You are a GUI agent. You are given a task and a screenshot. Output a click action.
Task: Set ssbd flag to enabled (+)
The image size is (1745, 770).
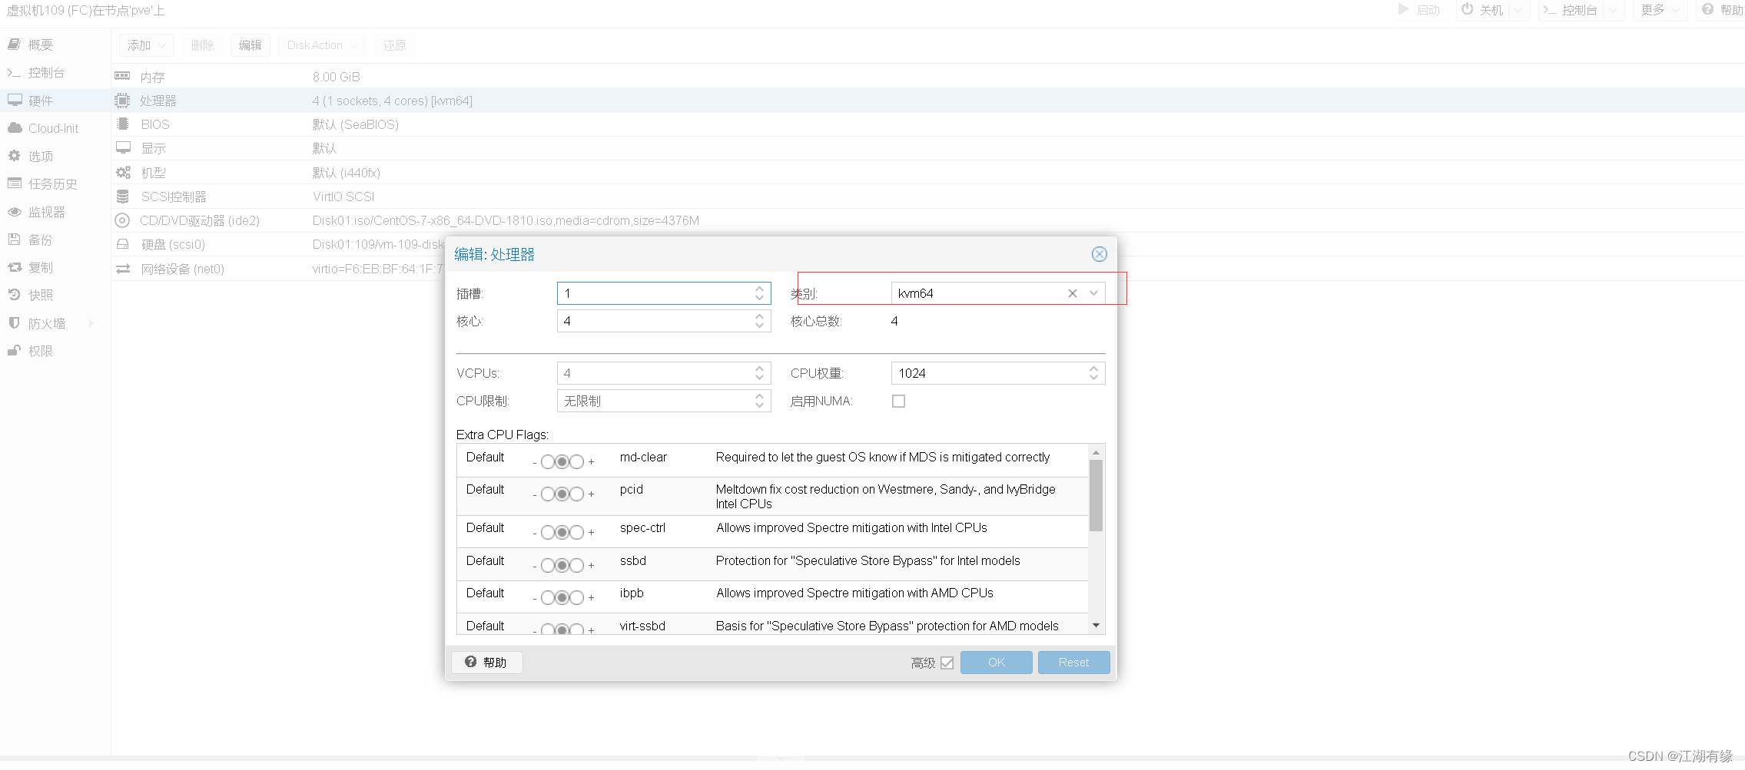577,565
